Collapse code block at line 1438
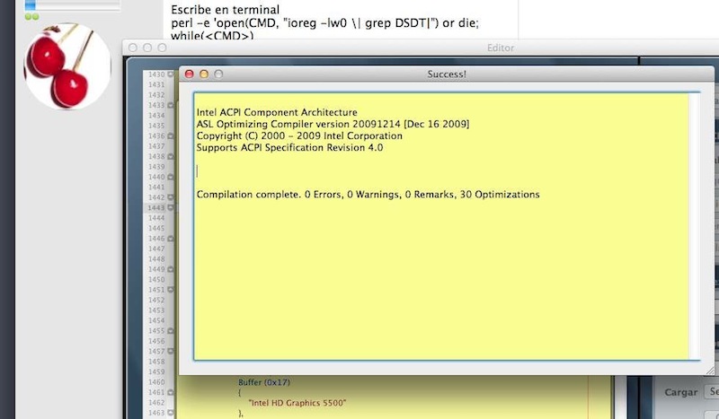The width and height of the screenshot is (719, 419). (170, 157)
